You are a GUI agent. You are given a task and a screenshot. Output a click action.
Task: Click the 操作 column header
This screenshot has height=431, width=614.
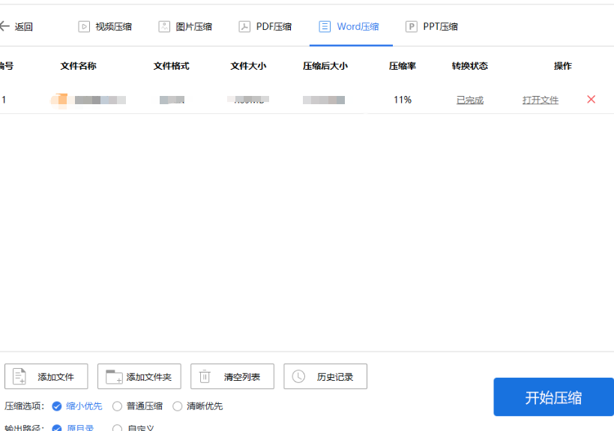click(563, 66)
